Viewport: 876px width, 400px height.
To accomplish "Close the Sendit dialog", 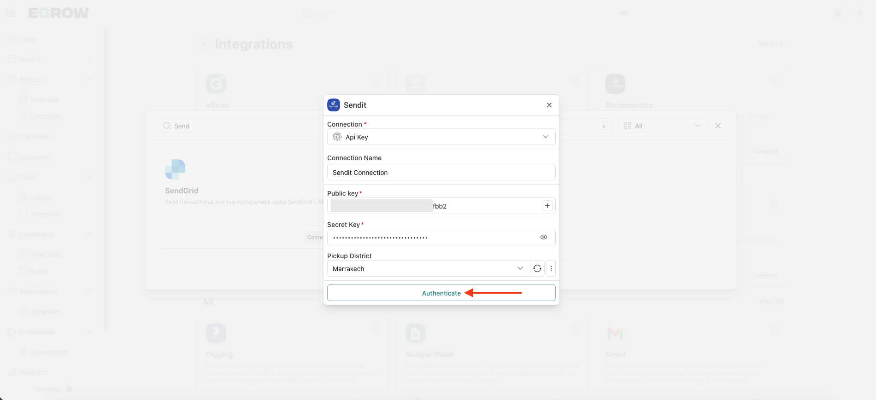I will (x=549, y=105).
